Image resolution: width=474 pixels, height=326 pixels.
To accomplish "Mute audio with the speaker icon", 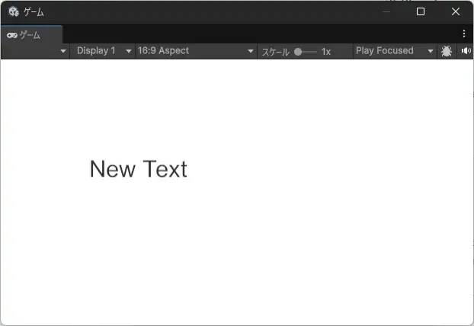I will coord(466,51).
